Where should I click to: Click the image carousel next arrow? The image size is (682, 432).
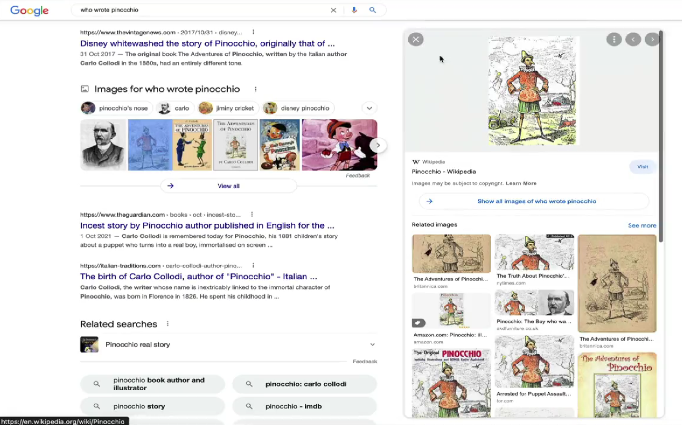(x=378, y=145)
